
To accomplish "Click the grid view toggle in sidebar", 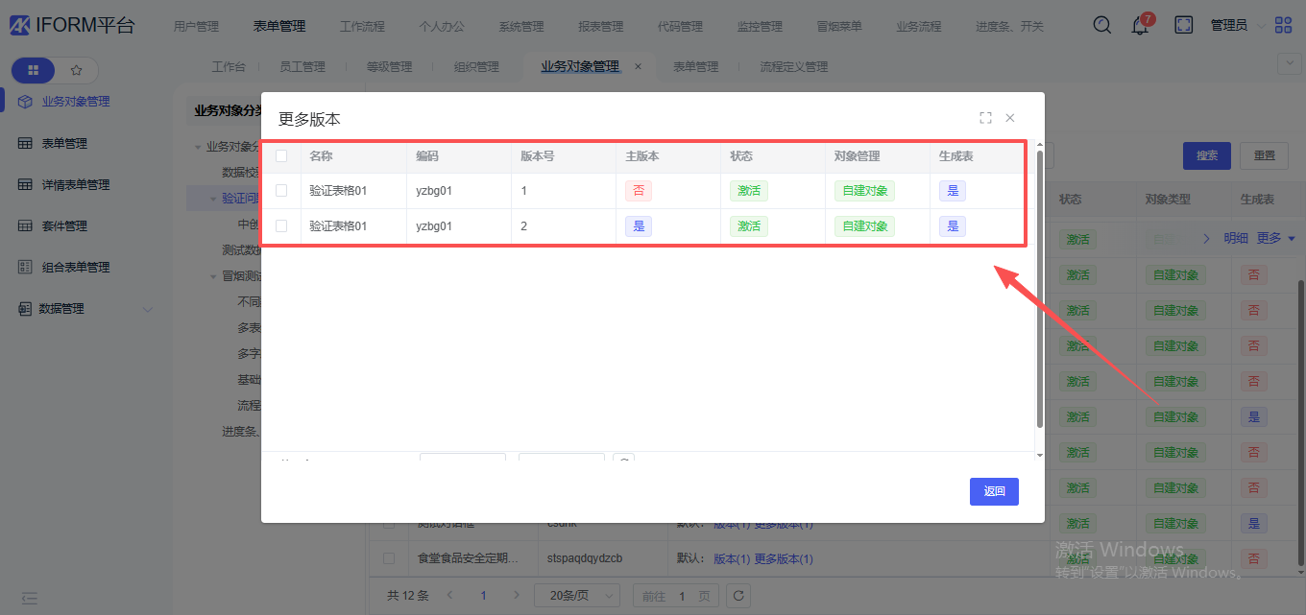I will [34, 70].
